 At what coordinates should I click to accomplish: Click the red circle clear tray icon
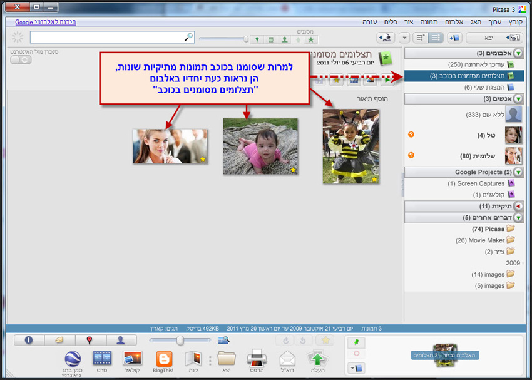pyautogui.click(x=356, y=354)
